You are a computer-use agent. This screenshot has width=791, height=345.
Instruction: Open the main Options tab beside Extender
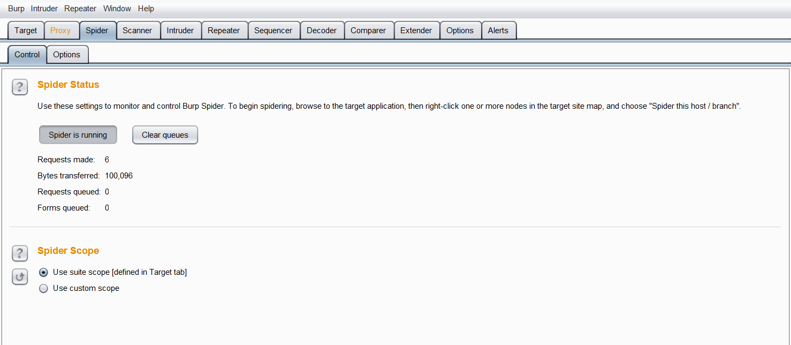[x=460, y=31]
